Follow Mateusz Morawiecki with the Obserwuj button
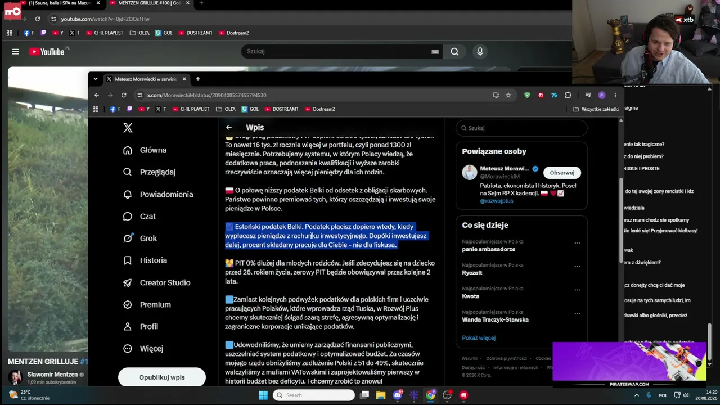720x405 pixels. [562, 173]
